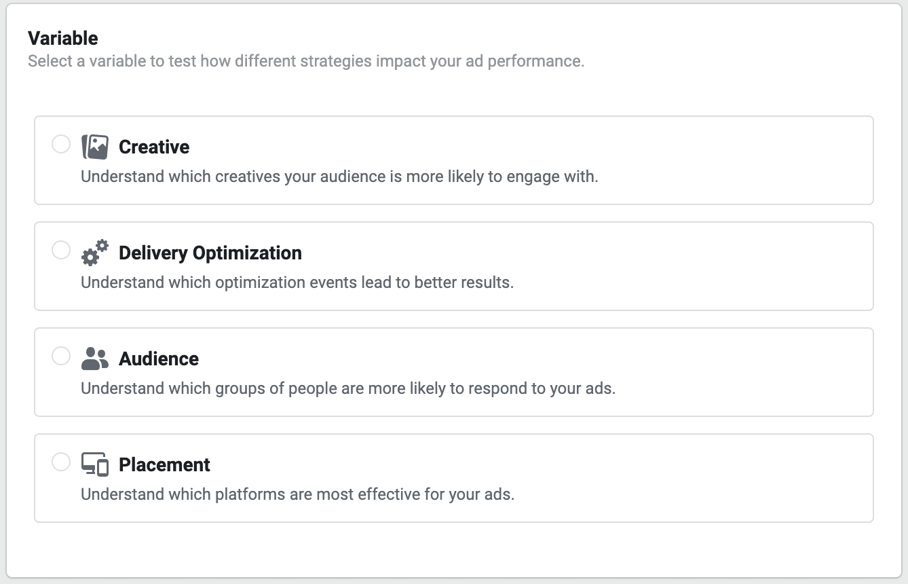Click the Creative option title

pyautogui.click(x=154, y=147)
